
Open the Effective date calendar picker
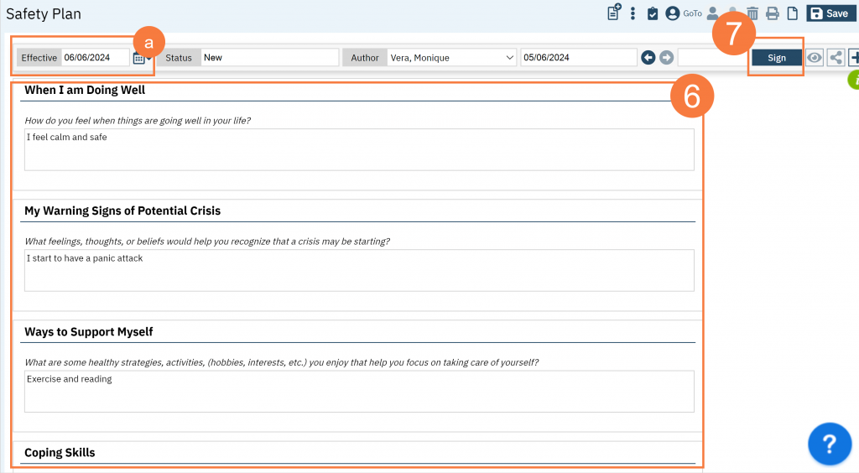(139, 58)
